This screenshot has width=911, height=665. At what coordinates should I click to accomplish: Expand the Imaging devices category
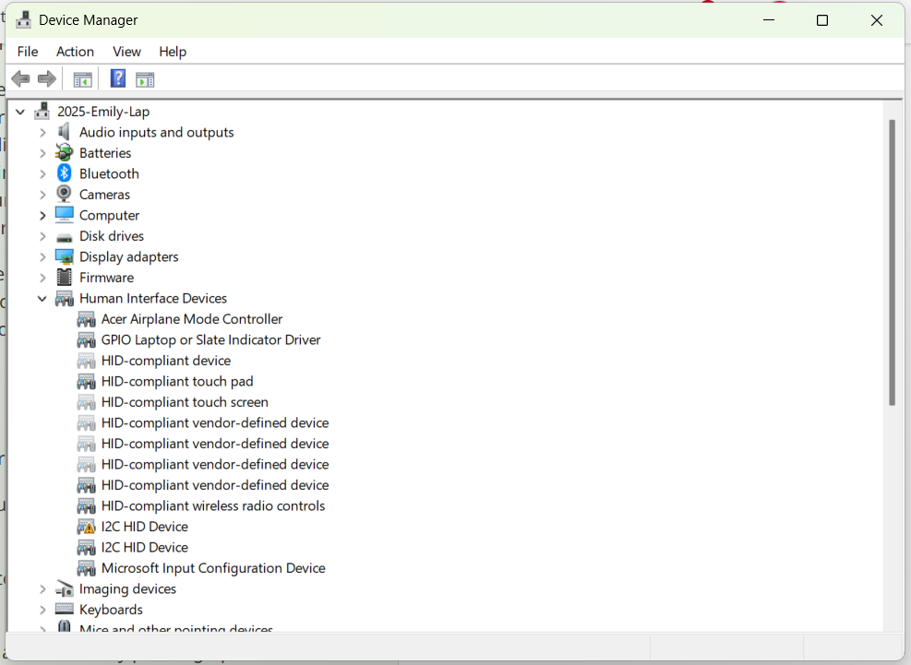click(42, 589)
